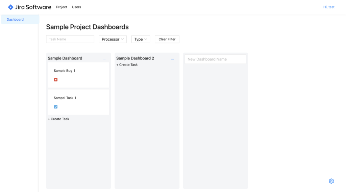Viewport: 346px width, 192px height.
Task: Focus the New Dashboard Name field
Action: click(x=215, y=59)
